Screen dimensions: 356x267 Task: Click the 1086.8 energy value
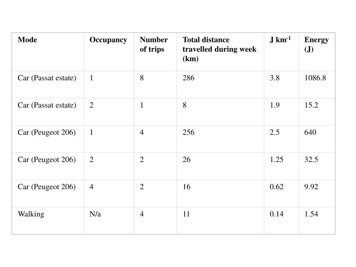(x=315, y=78)
